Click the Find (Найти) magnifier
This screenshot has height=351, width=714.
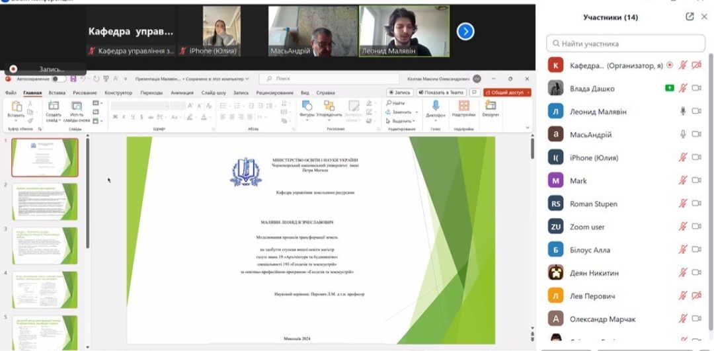click(389, 103)
